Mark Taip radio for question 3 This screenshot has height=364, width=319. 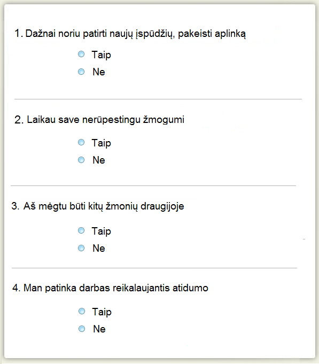point(81,230)
